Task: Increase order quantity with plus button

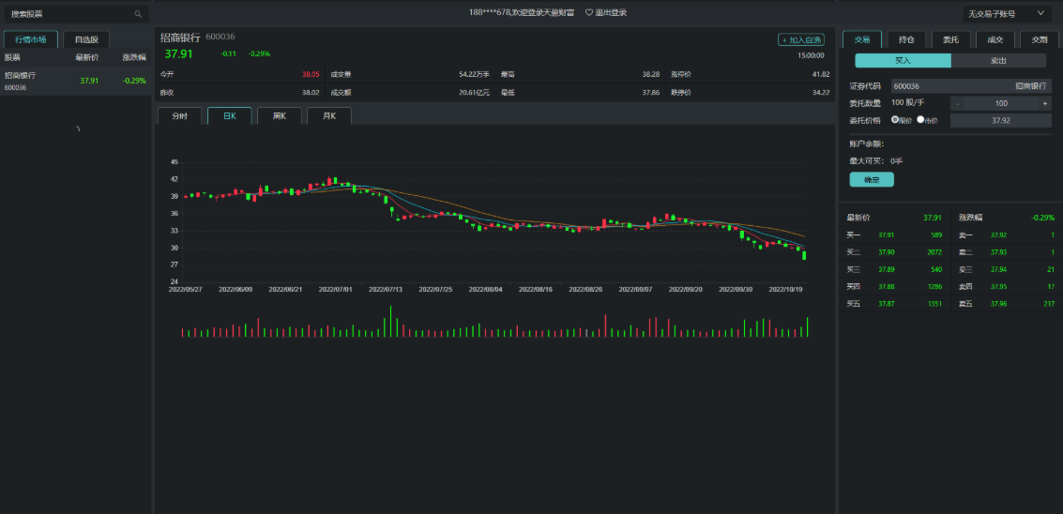Action: point(1044,104)
